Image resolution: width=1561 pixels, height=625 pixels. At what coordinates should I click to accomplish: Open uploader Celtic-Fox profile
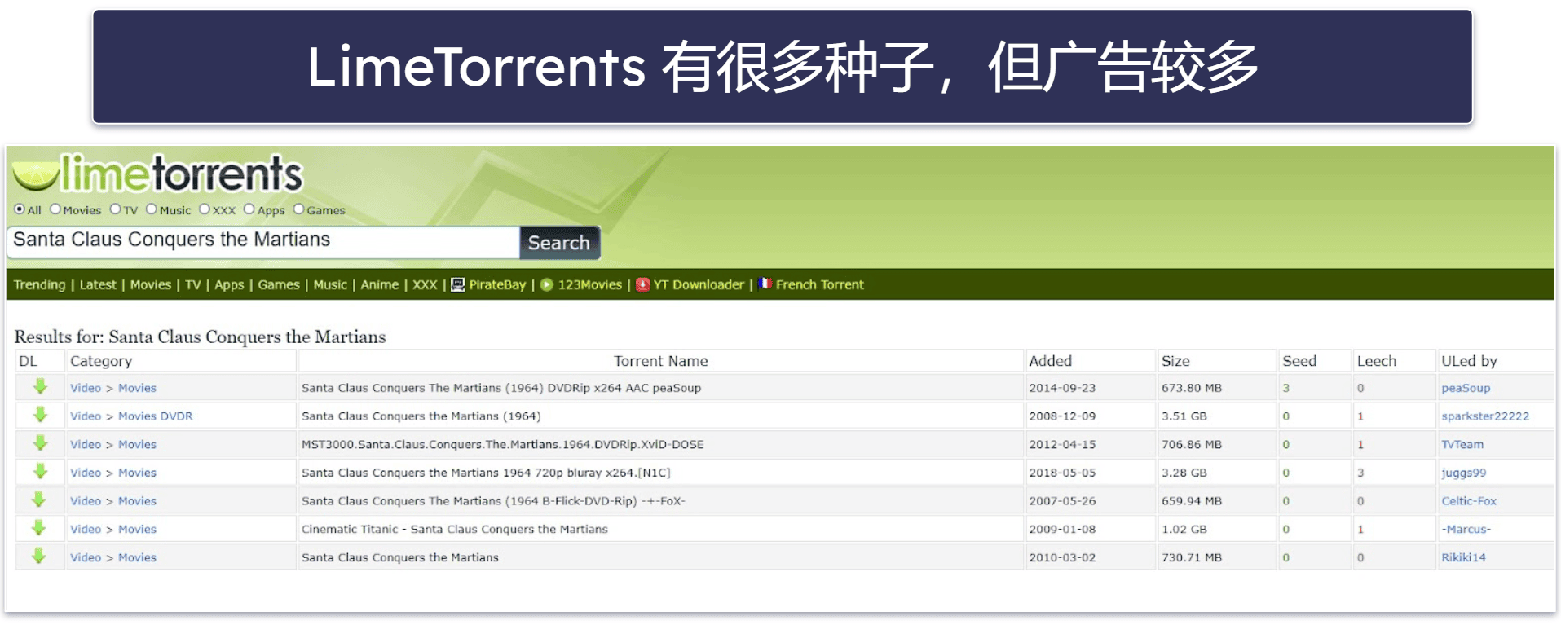coord(1468,501)
